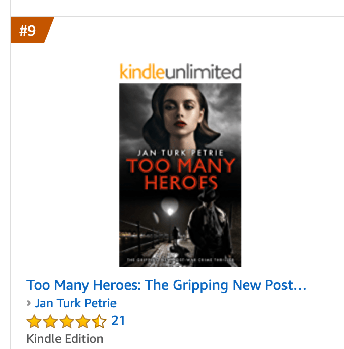Click the orange #9 rank badge
Image resolution: width=344 pixels, height=349 pixels.
coord(29,31)
